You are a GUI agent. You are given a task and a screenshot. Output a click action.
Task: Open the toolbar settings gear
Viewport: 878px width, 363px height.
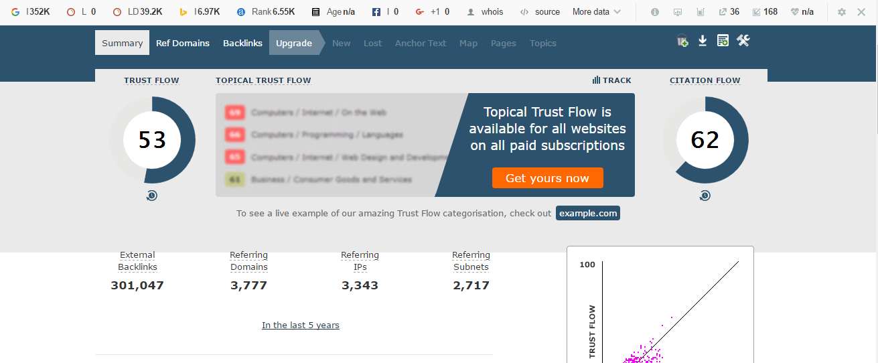coord(842,12)
